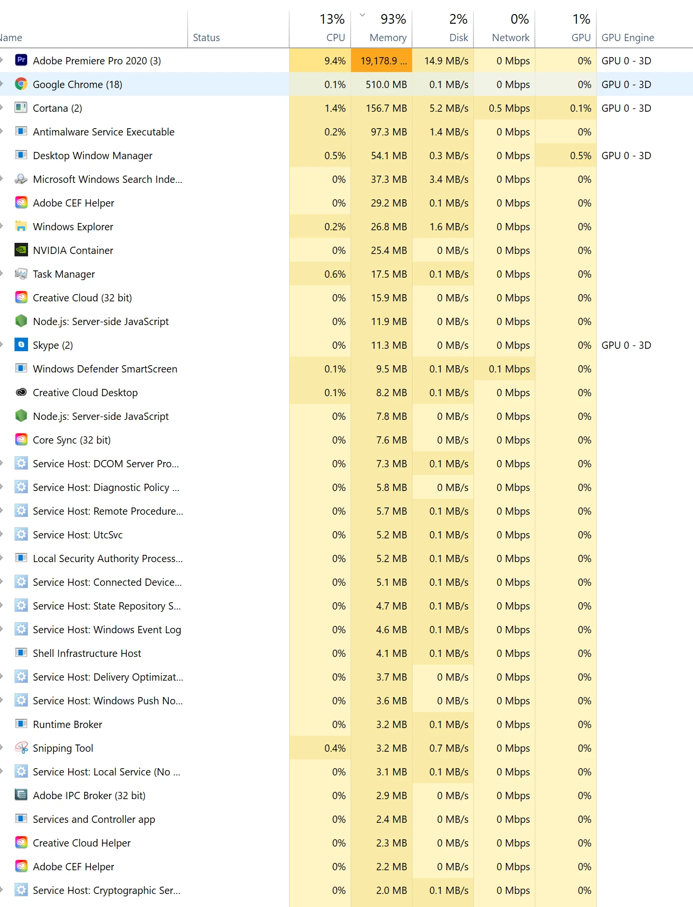Viewport: 693px width, 907px height.
Task: Click the Runtime Broker icon
Action: pyautogui.click(x=21, y=724)
